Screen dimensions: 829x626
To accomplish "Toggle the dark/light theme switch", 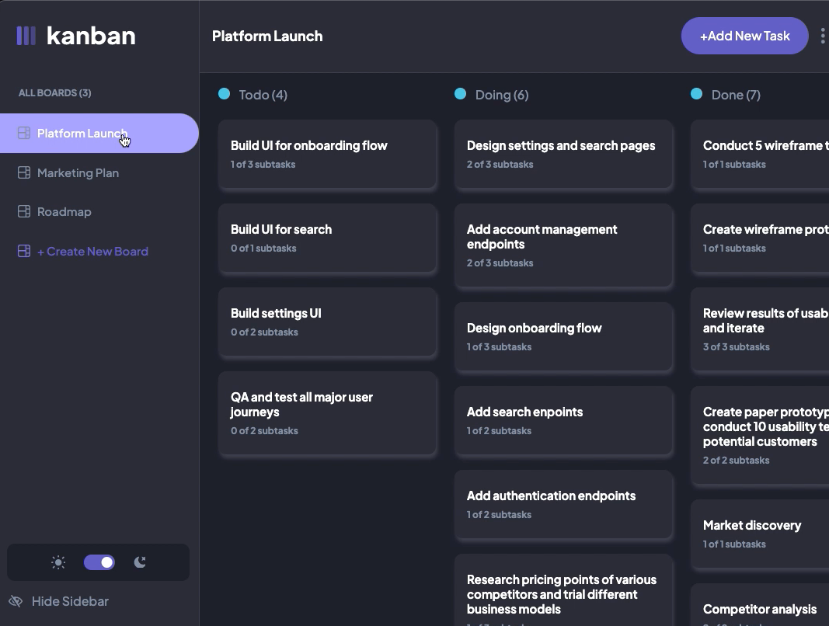I will 99,562.
